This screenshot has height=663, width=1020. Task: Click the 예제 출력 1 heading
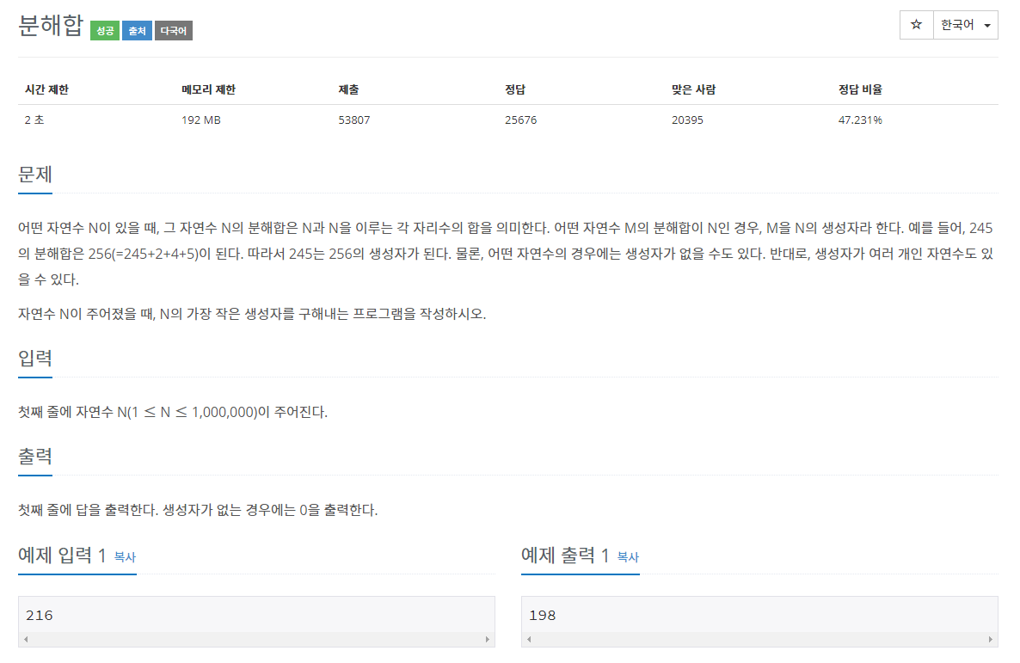[x=565, y=555]
